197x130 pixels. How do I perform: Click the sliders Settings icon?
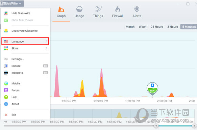point(6,59)
